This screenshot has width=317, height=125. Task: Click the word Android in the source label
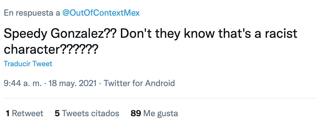160,84
